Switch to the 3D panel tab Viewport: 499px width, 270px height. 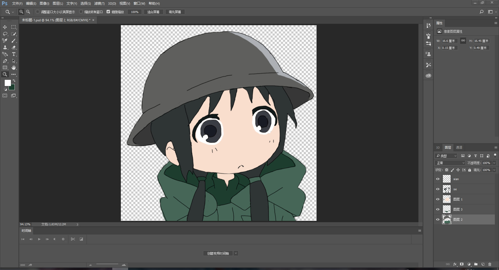tap(438, 147)
